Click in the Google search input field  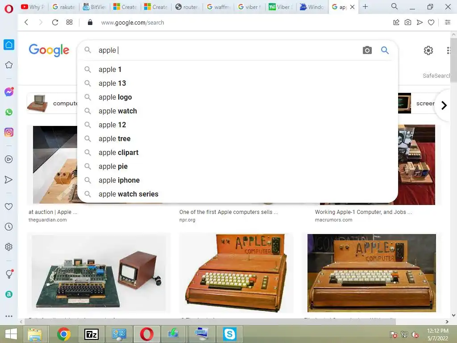227,50
